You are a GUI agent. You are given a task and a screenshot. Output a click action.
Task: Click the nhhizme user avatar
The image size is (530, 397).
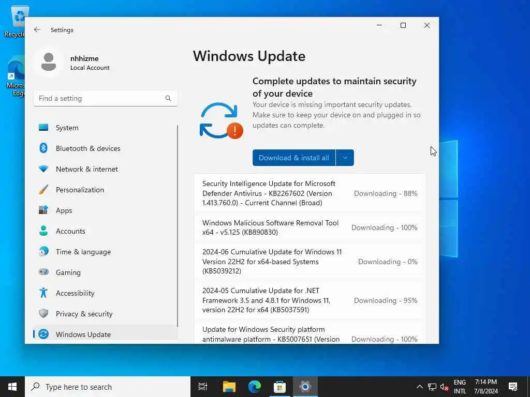coord(49,62)
